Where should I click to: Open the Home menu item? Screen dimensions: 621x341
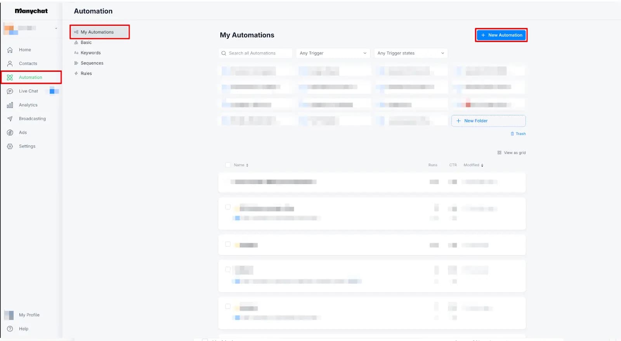click(25, 50)
